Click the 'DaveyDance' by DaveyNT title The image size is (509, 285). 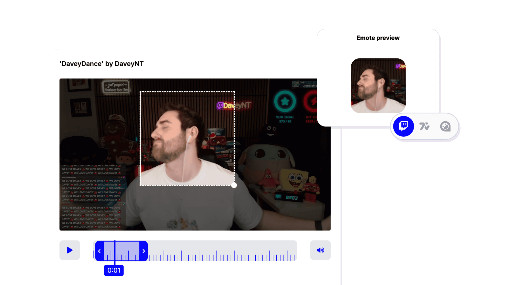click(101, 64)
